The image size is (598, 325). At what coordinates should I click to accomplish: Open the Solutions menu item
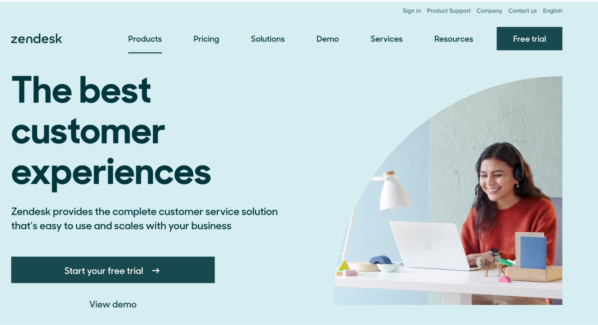268,39
